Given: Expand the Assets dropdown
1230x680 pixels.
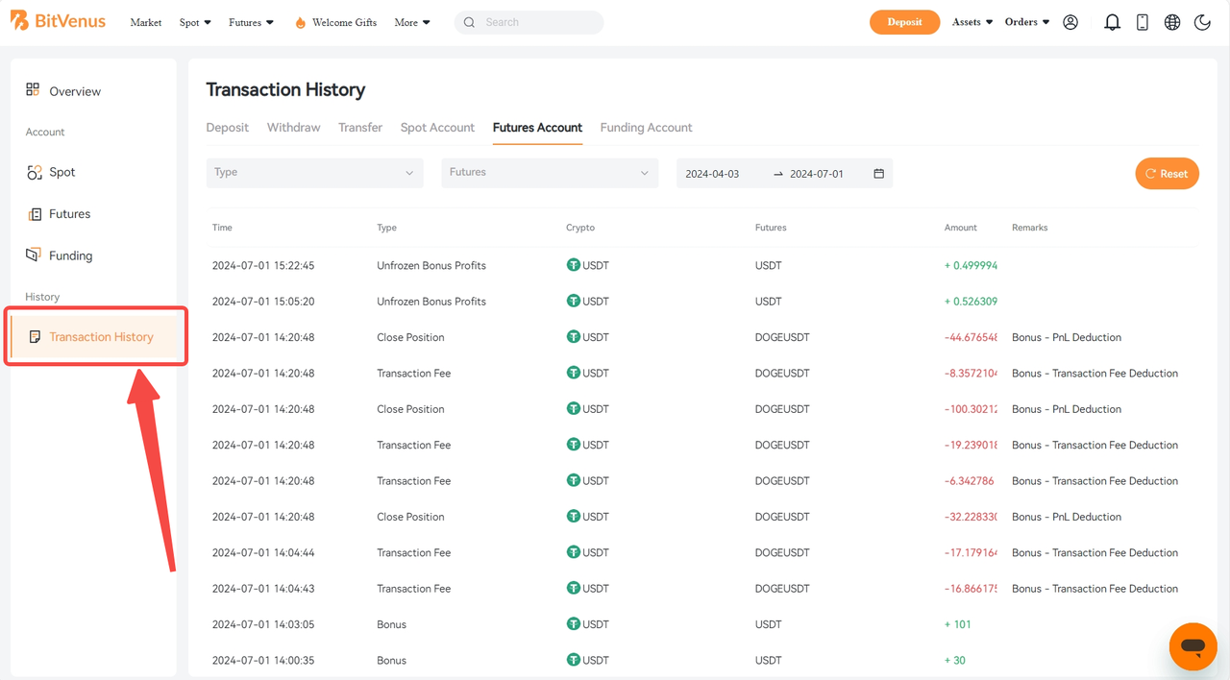Looking at the screenshot, I should pos(972,22).
